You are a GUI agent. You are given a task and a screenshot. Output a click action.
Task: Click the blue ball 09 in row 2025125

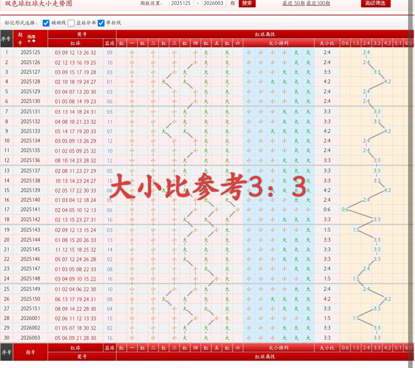tap(110, 53)
